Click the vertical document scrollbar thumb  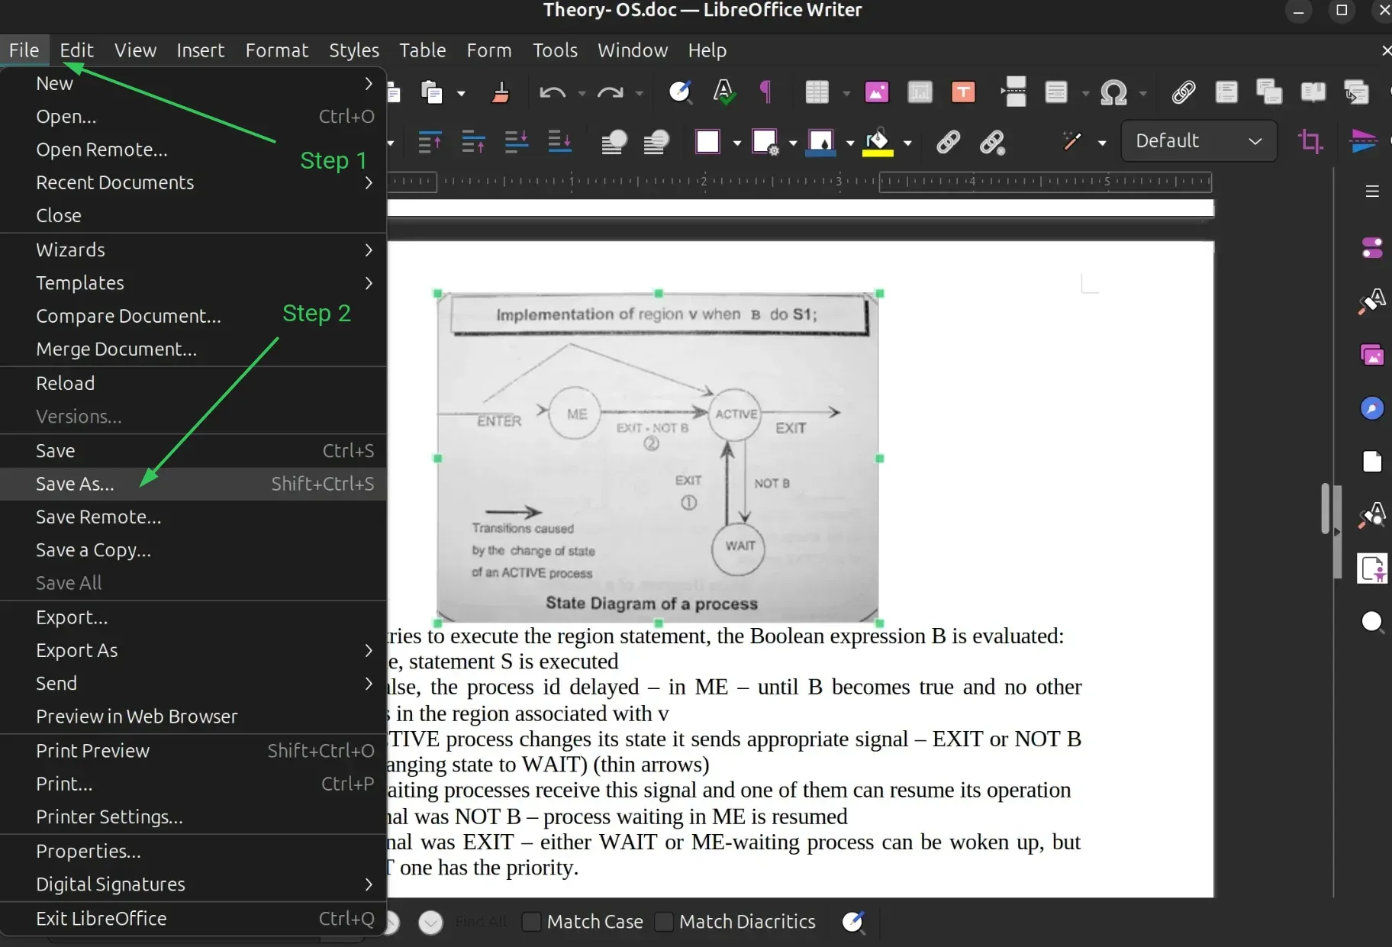(1326, 507)
